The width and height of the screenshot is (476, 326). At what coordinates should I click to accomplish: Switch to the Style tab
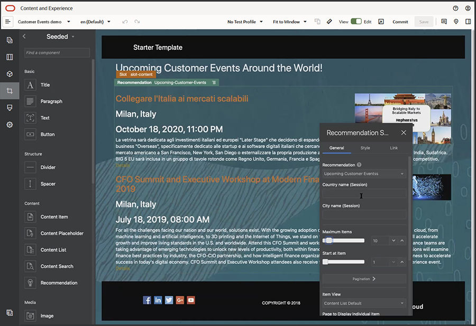coord(365,148)
